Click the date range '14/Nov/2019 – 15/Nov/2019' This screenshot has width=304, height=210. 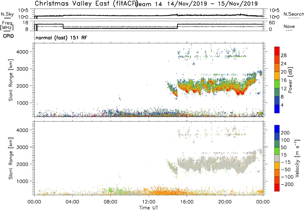click(x=212, y=4)
